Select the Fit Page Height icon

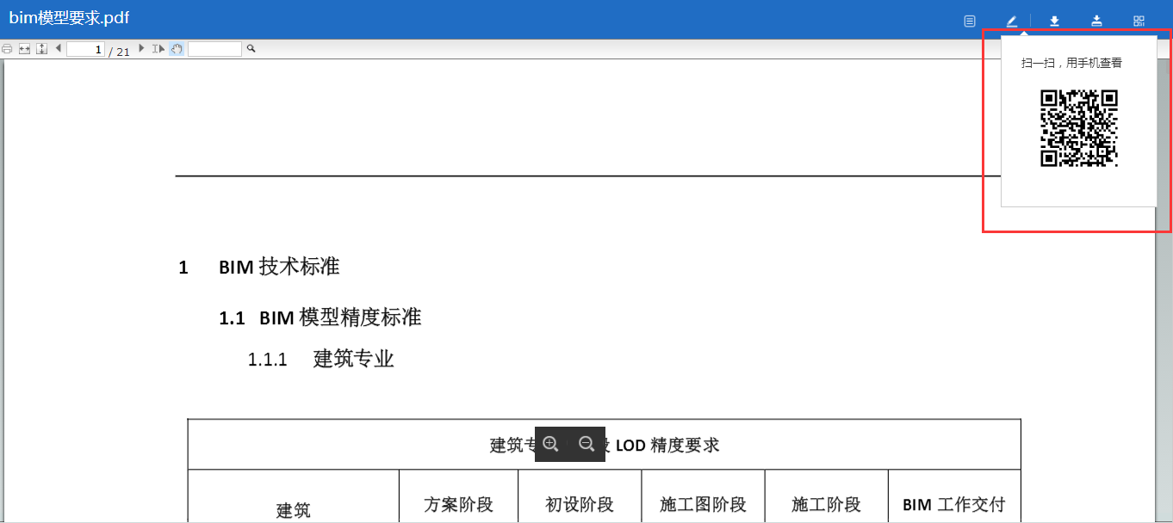point(41,48)
